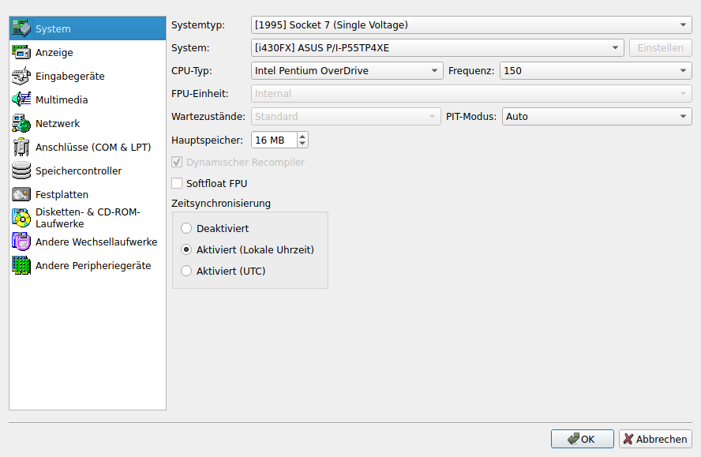This screenshot has height=457, width=701.
Task: Choose Aktiviert (UTC) radio button
Action: coord(186,271)
